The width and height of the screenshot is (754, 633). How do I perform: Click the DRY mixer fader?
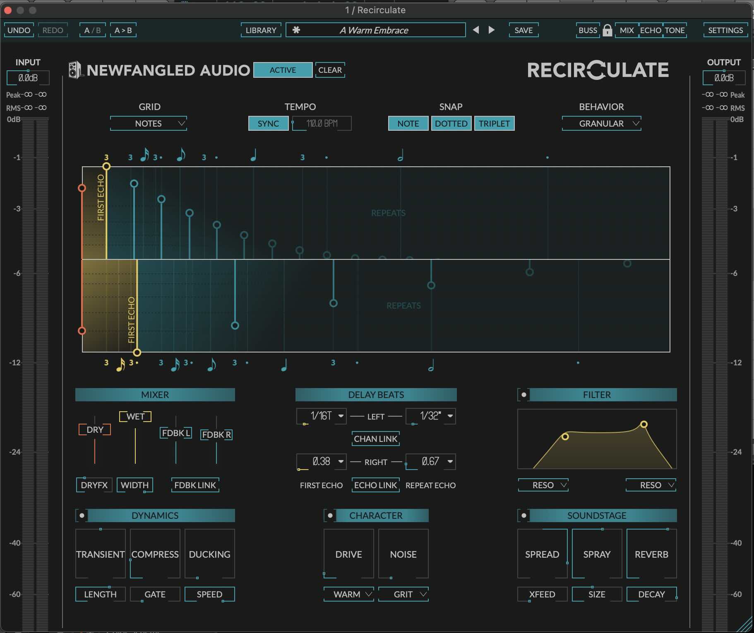95,429
